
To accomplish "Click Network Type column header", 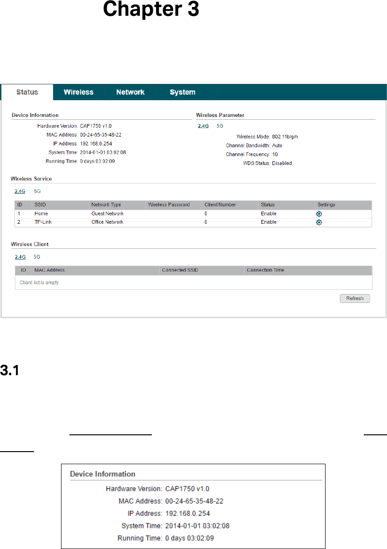I will 106,205.
